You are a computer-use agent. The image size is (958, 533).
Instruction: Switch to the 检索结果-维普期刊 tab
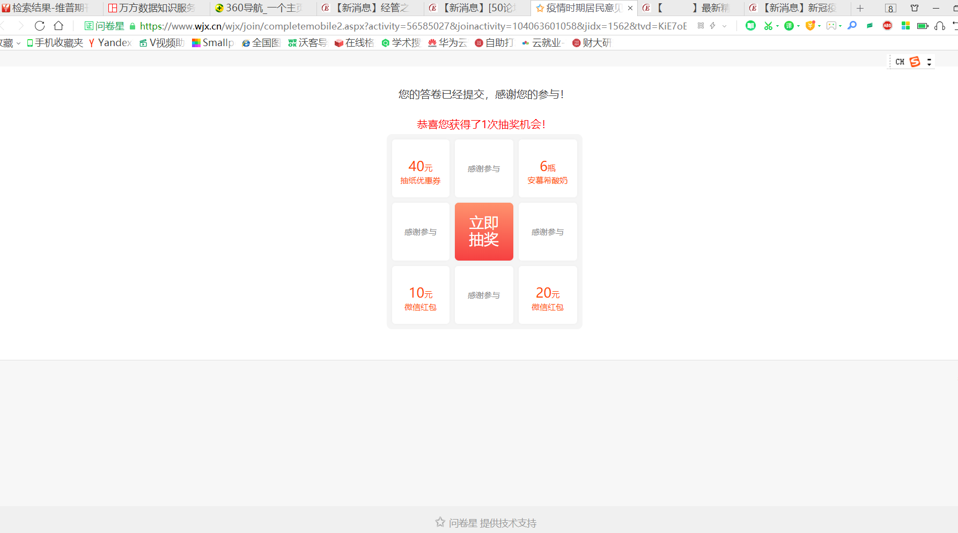tap(49, 8)
